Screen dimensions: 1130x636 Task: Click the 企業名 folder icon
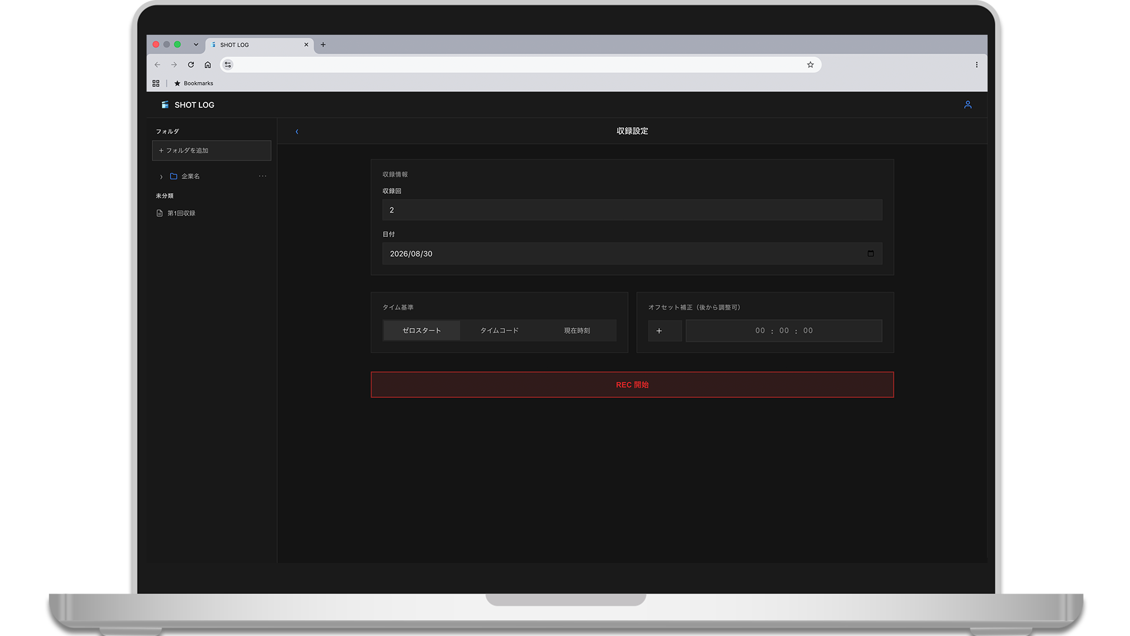coord(174,176)
